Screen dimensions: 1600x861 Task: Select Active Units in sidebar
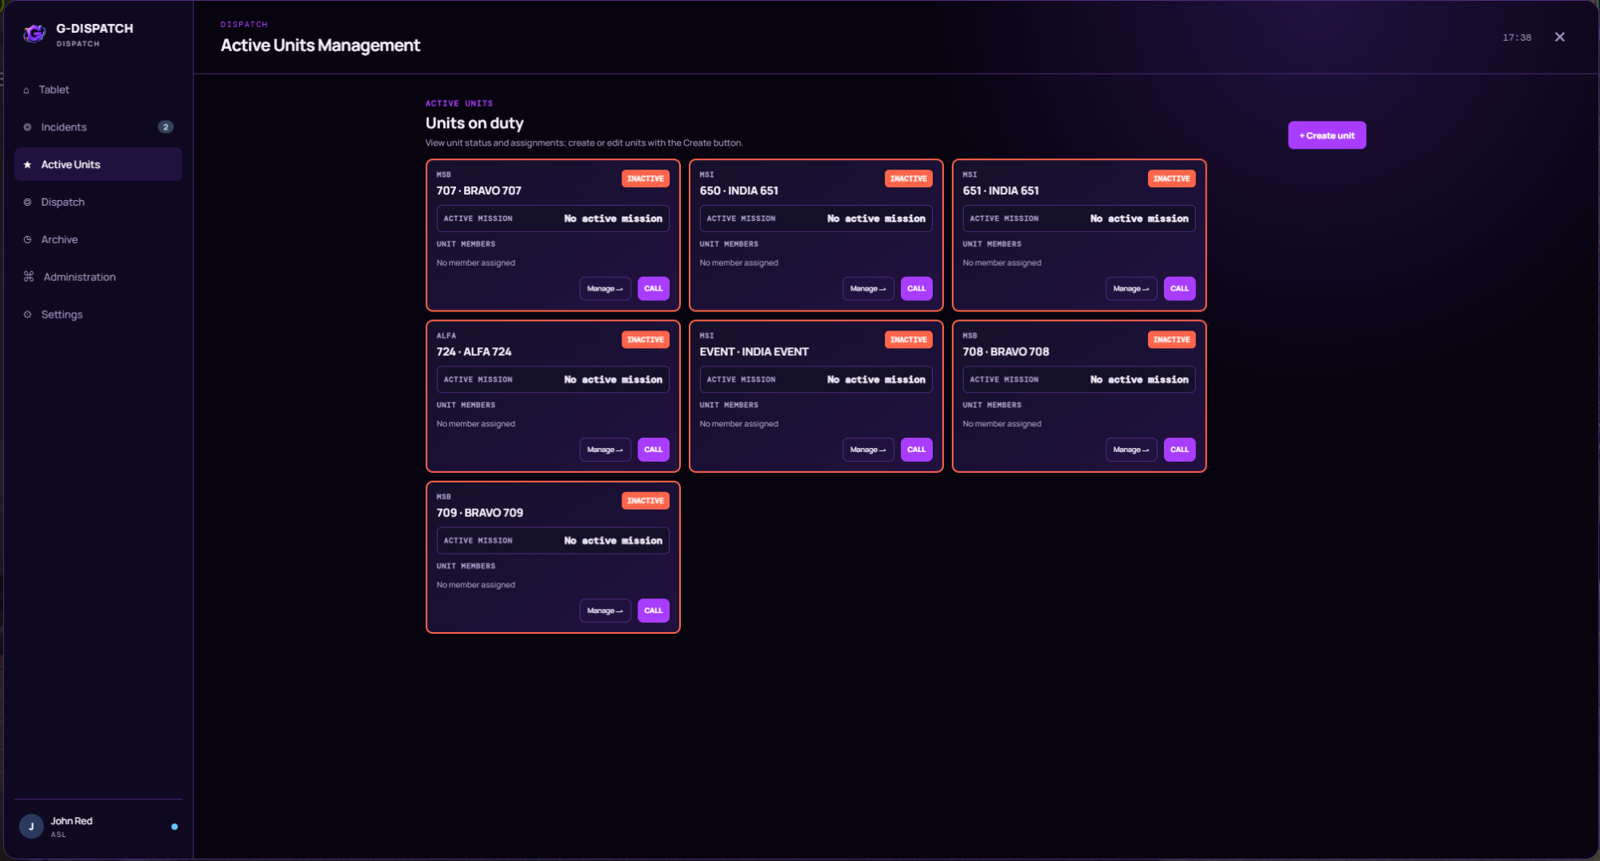point(98,165)
